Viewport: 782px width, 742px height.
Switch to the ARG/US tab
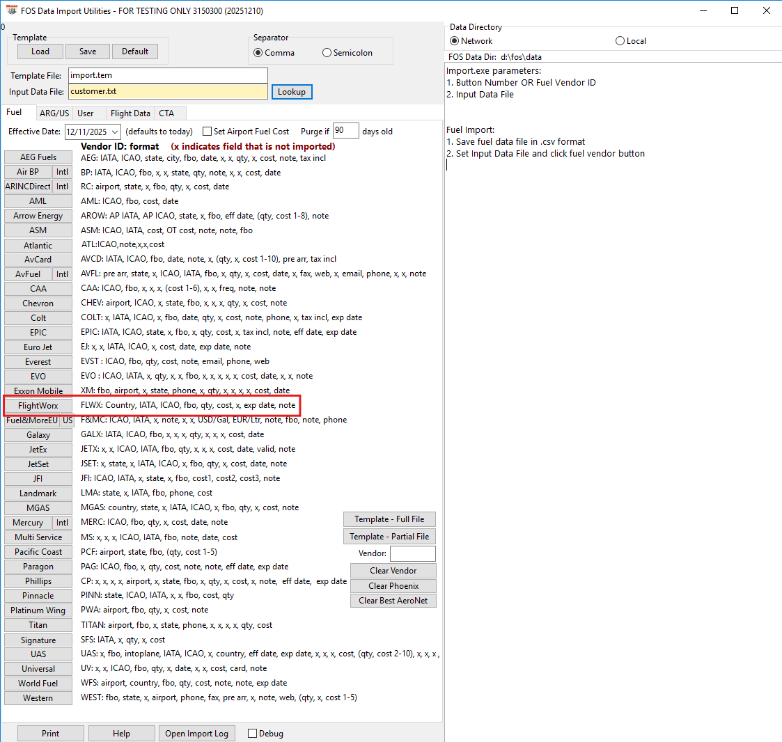54,113
